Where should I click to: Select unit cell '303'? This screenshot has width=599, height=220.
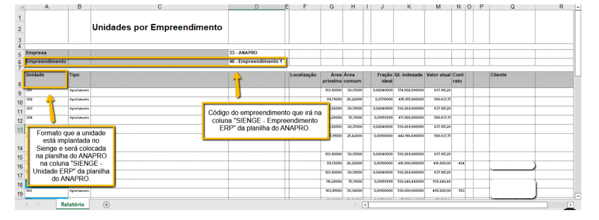(x=46, y=111)
